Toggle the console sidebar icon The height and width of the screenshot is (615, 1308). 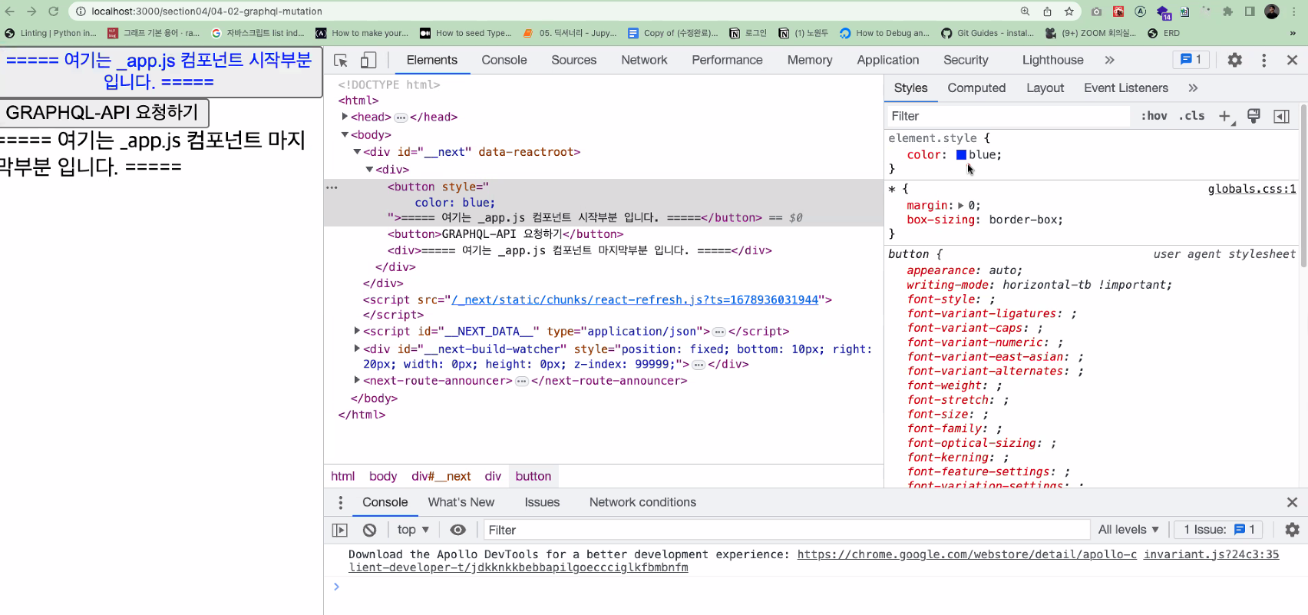pos(339,530)
